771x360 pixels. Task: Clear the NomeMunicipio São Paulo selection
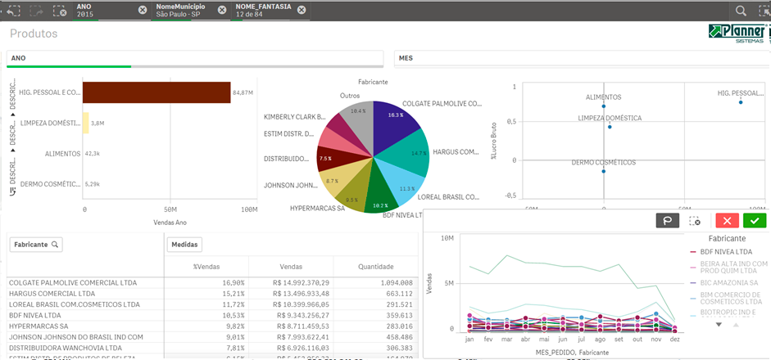click(x=222, y=11)
